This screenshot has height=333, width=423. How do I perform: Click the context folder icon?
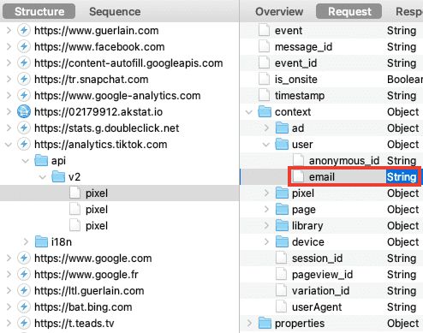tap(265, 111)
